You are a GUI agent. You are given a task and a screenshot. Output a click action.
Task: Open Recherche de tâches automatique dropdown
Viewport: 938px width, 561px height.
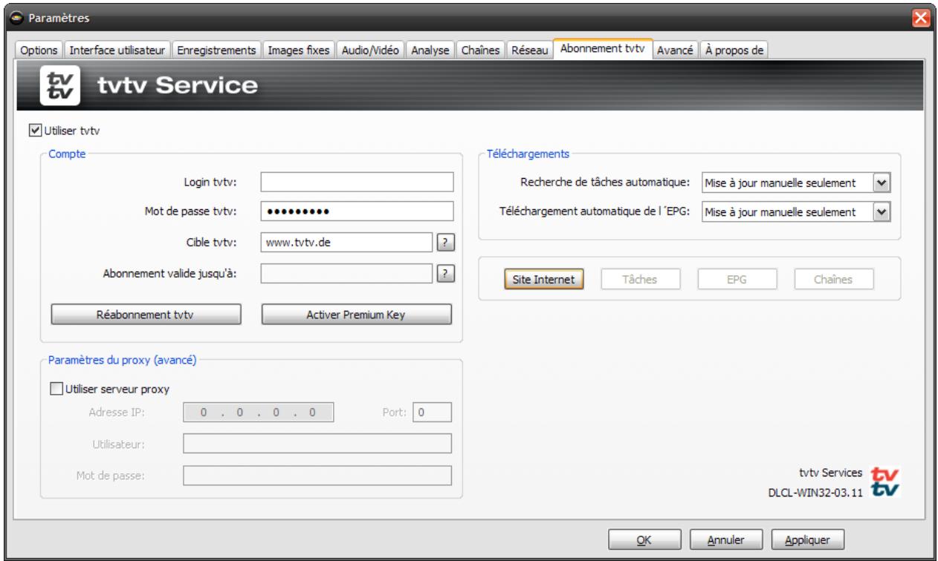click(882, 183)
